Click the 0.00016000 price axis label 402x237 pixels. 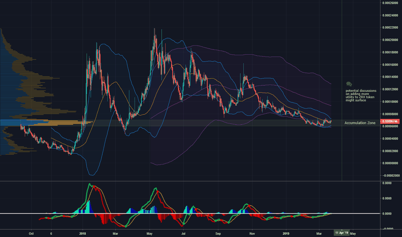(390, 65)
